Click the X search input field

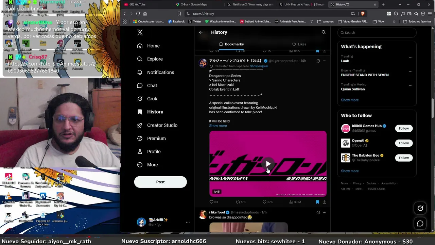[x=377, y=33]
